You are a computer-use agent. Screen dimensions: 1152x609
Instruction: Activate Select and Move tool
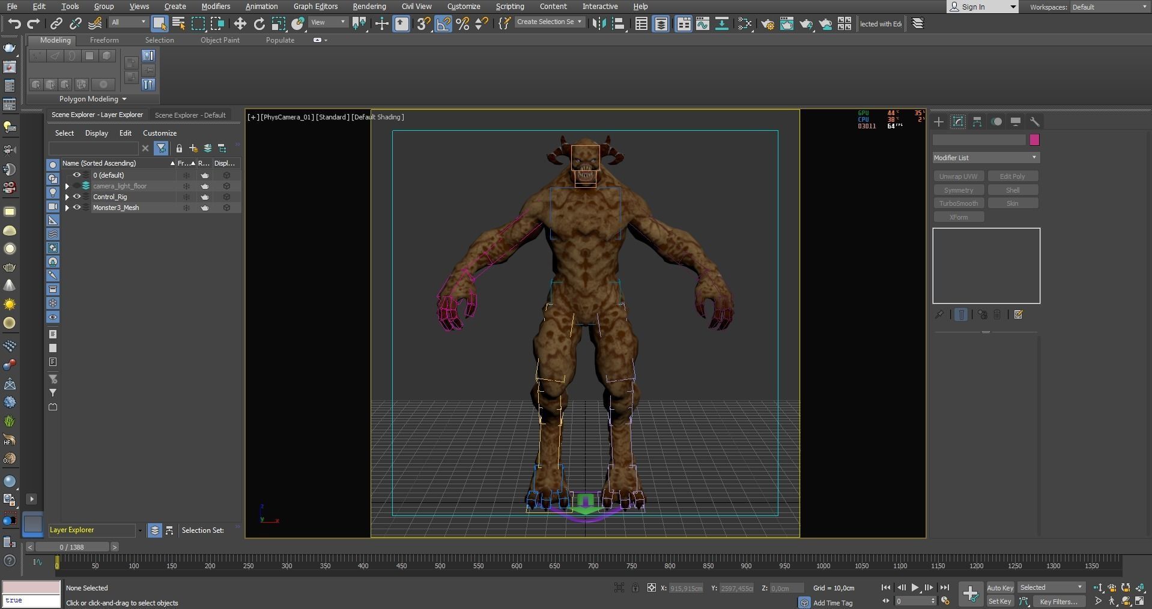[240, 23]
